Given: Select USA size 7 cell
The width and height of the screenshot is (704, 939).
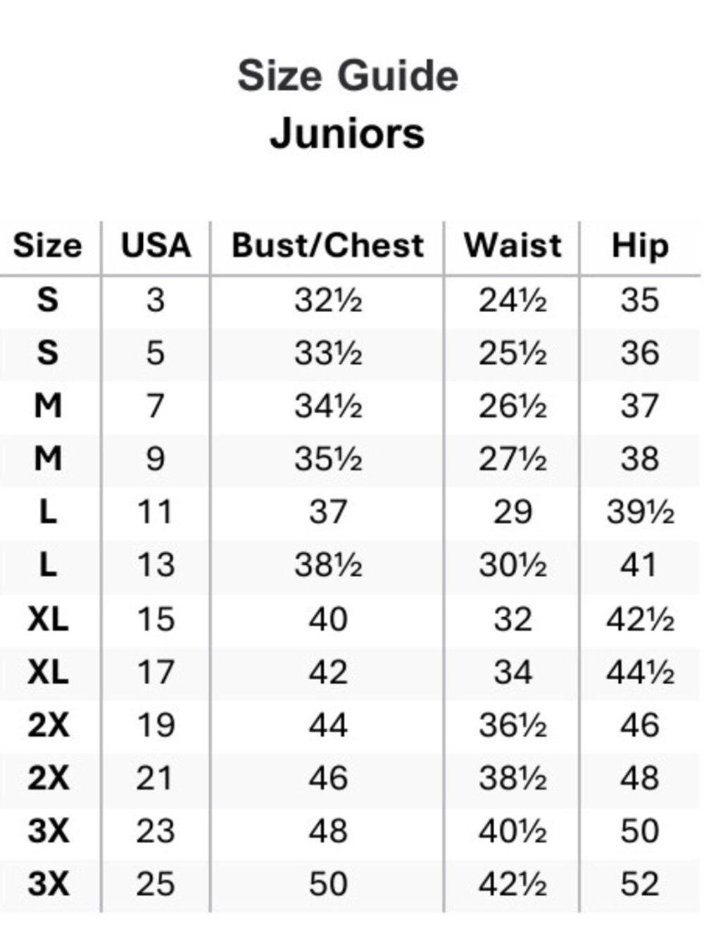Looking at the screenshot, I should [156, 406].
